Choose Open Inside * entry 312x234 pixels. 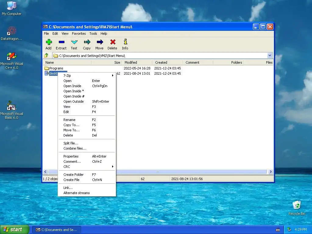(x=87, y=91)
